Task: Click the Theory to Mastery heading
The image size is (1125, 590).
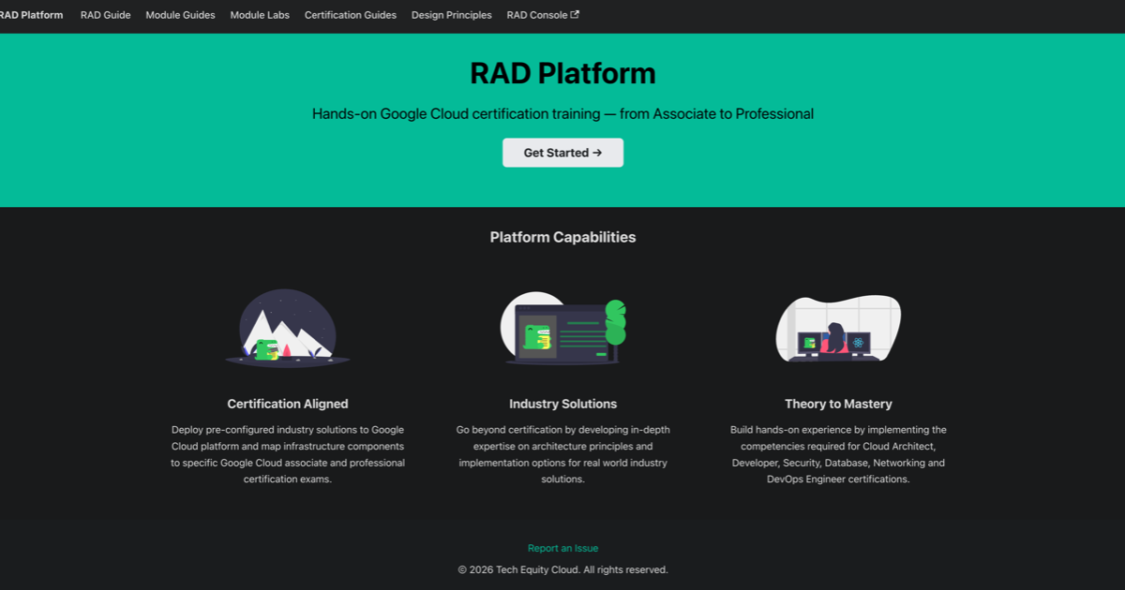Action: pyautogui.click(x=838, y=404)
